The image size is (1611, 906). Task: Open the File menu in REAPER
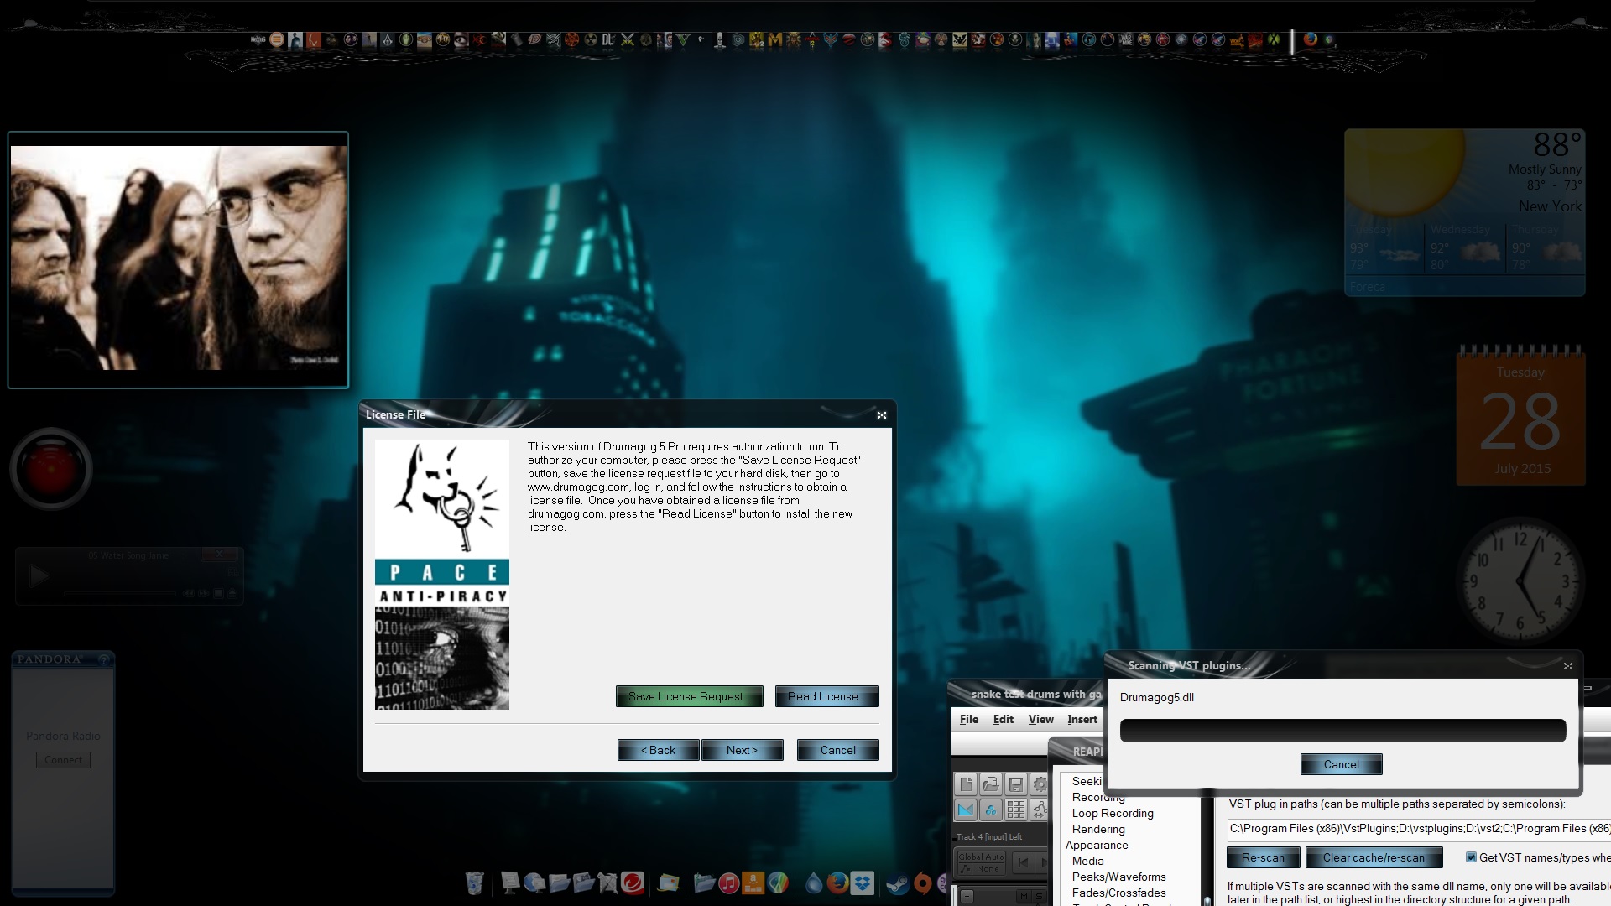pos(969,719)
